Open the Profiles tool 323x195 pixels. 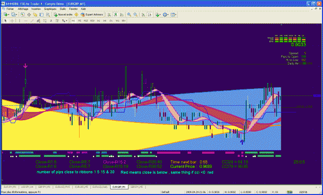13,14
